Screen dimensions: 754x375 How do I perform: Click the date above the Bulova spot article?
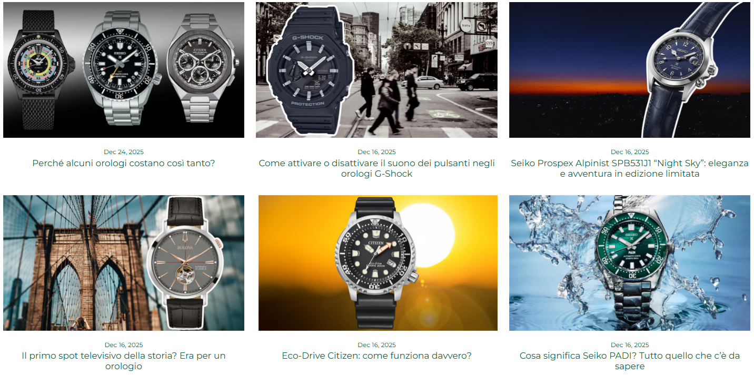[124, 345]
